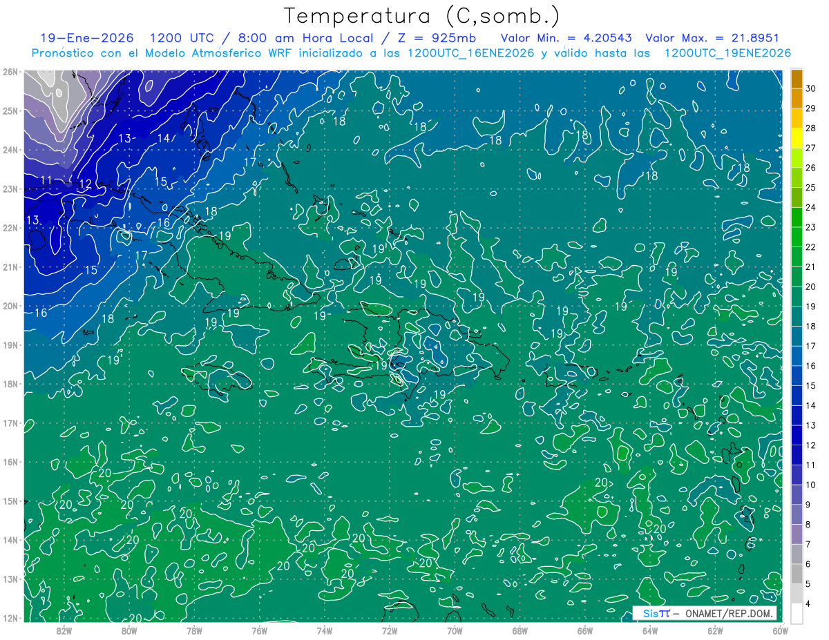This screenshot has width=829, height=640.
Task: Click the purple swatch between 7 and 8
Action: (x=797, y=534)
